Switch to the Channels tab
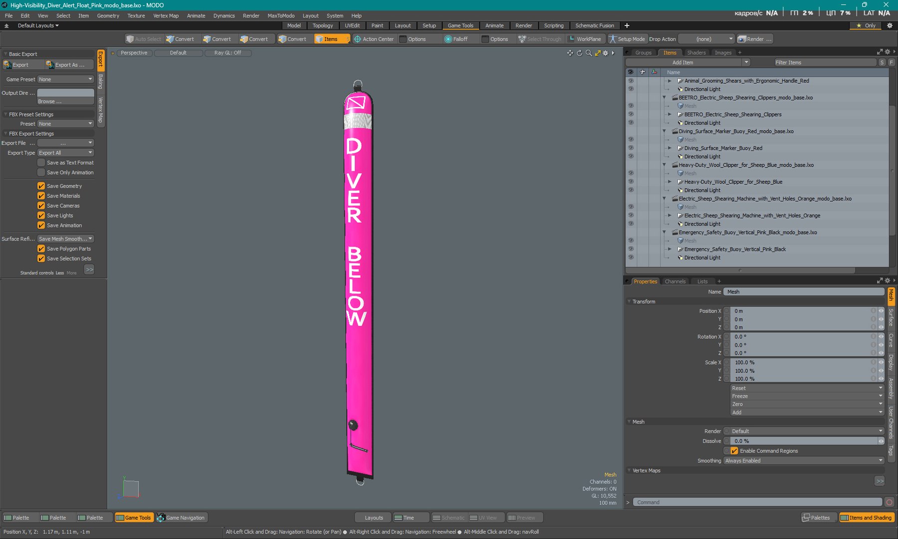Screen dimensions: 898x539 [x=675, y=281]
